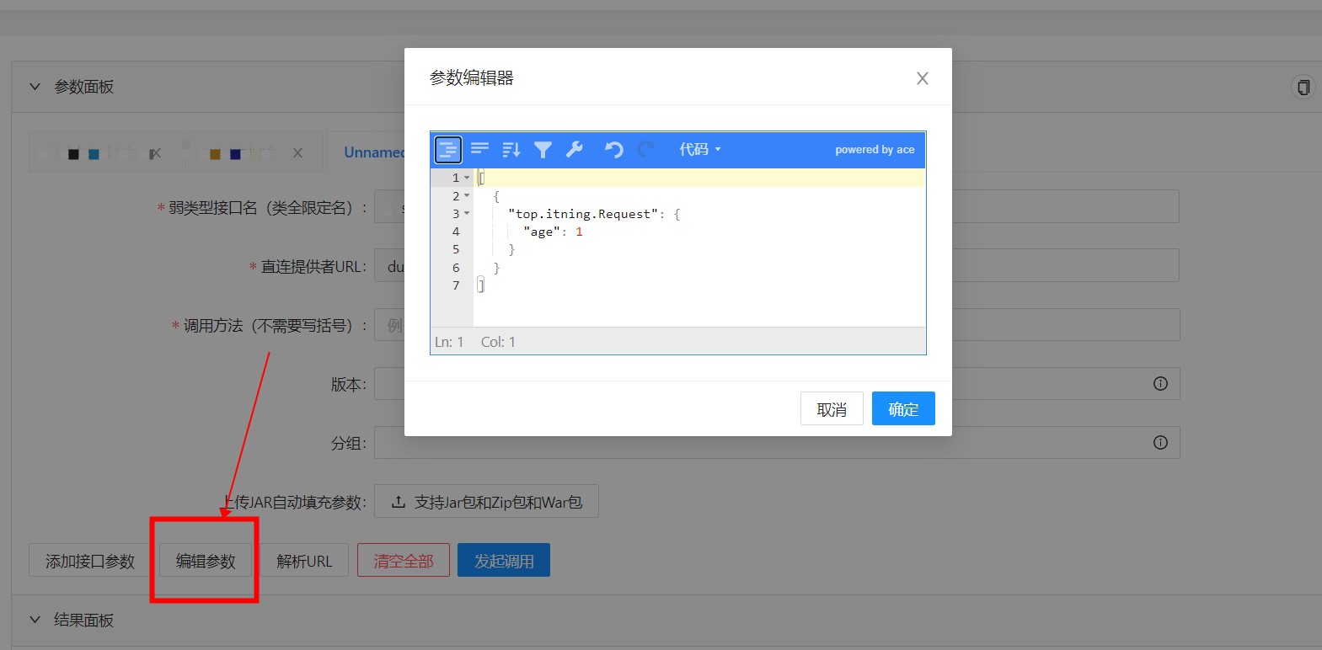The height and width of the screenshot is (650, 1322).
Task: Click the 解析URL button
Action: coord(304,561)
